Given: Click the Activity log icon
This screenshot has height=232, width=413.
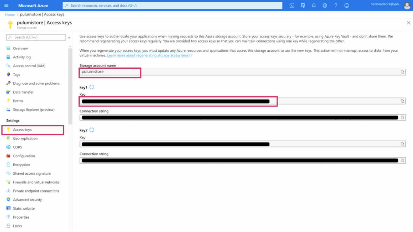Looking at the screenshot, I should 8,57.
